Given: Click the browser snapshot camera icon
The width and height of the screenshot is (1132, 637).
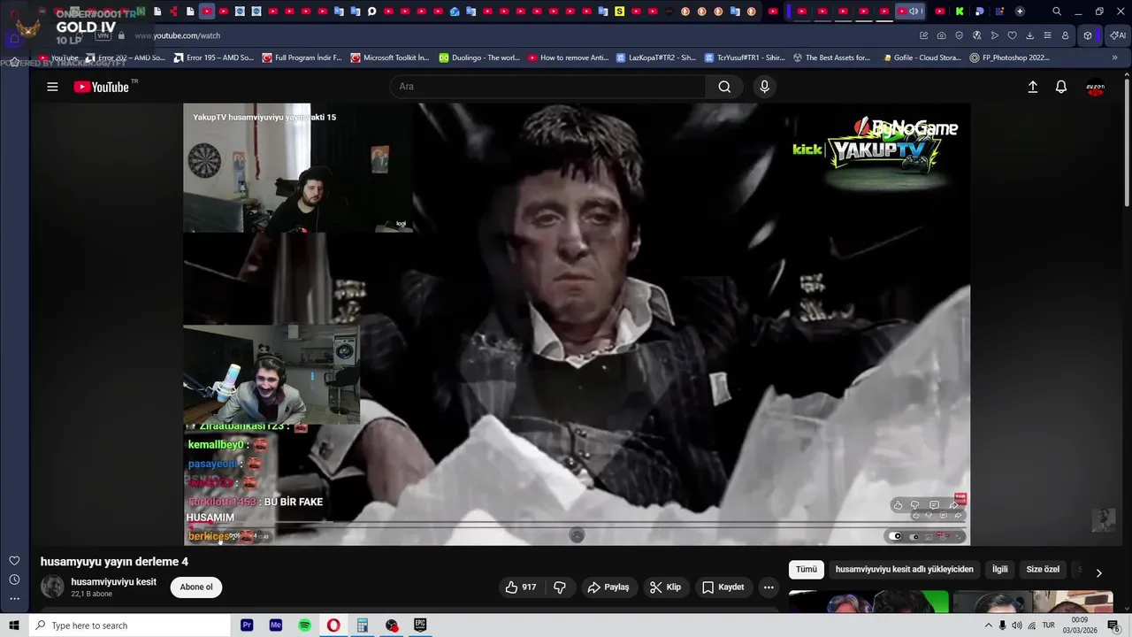Looking at the screenshot, I should click(941, 35).
